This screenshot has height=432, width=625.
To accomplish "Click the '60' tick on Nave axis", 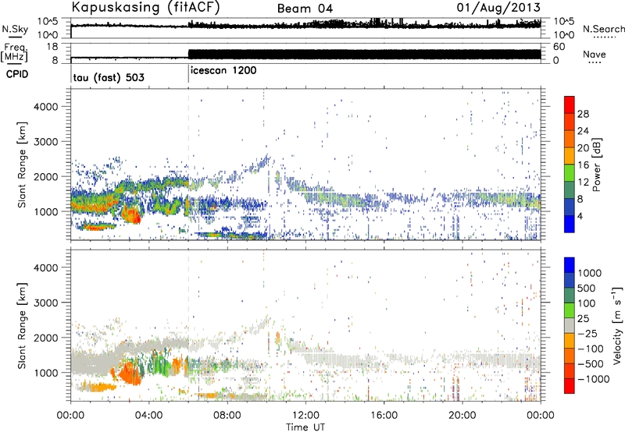I will 559,47.
